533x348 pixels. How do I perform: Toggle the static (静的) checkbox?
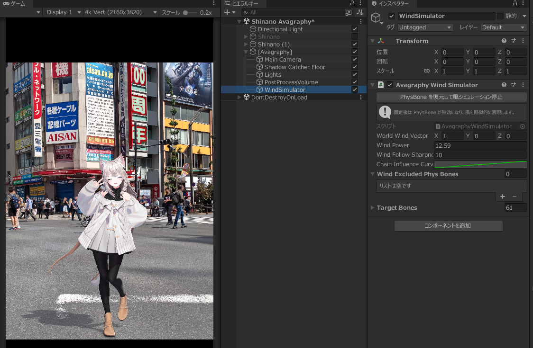coord(500,16)
